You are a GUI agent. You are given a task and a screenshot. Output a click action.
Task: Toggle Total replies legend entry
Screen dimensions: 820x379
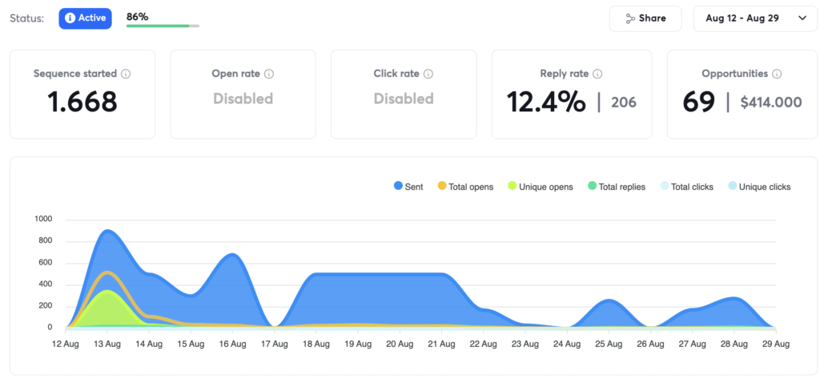coord(616,187)
